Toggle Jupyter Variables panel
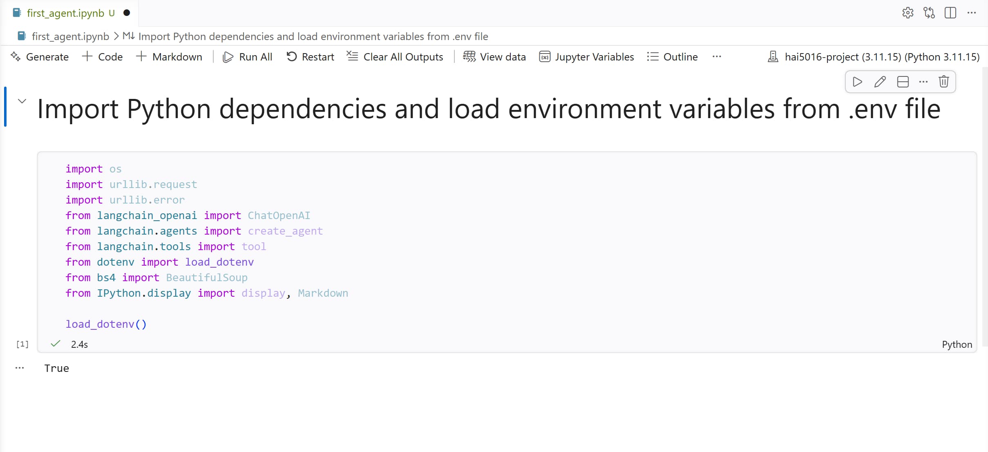 pos(586,57)
